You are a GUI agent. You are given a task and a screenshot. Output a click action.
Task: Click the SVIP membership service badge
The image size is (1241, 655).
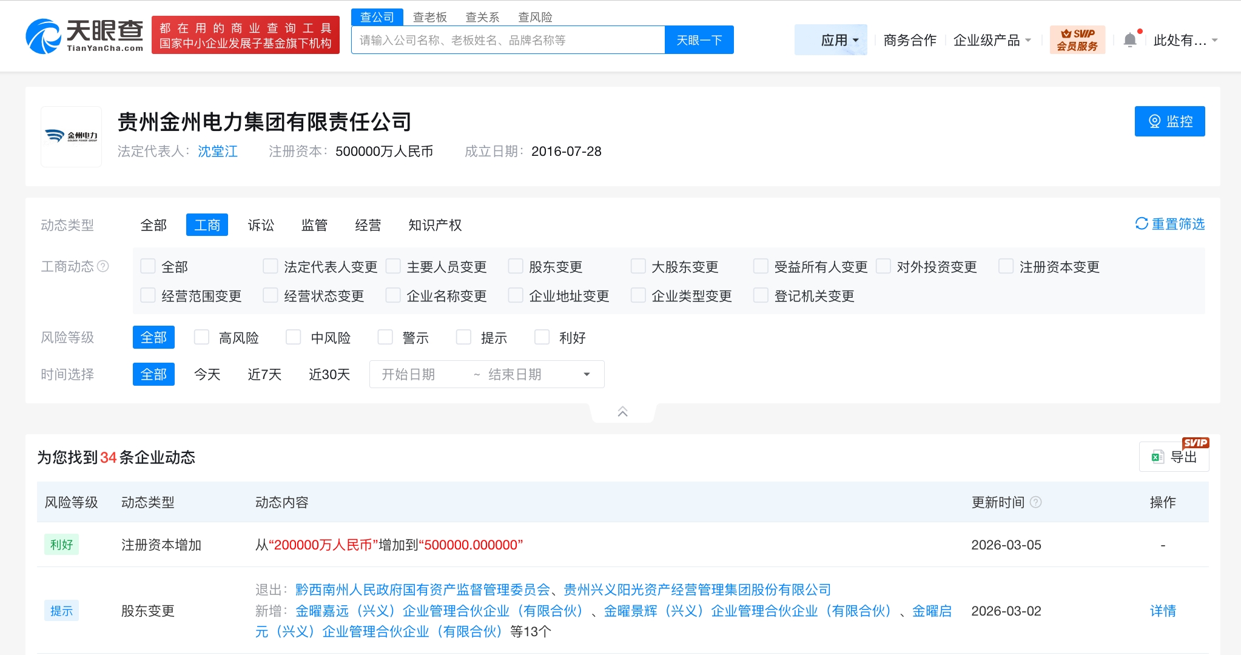(1077, 40)
